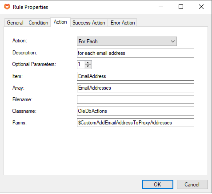Click the Item field containing EmailAddress
This screenshot has width=212, height=194.
[x=136, y=76]
